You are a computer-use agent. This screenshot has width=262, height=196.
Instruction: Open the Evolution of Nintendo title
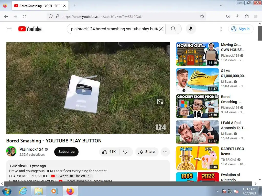tap(231, 177)
